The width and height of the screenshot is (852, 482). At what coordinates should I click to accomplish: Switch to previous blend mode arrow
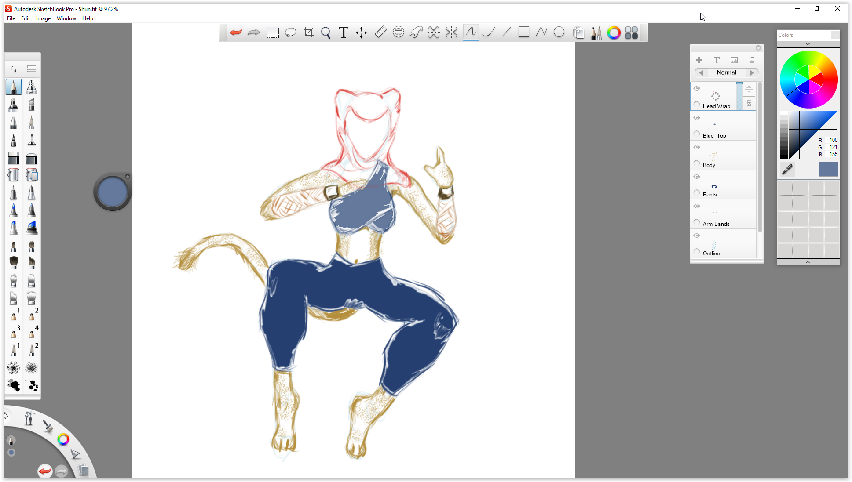click(x=701, y=72)
